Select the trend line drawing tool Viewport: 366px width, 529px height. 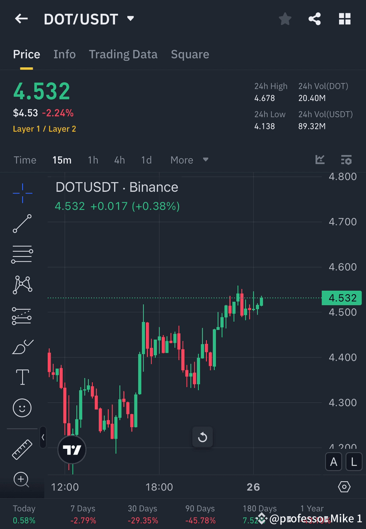[22, 224]
